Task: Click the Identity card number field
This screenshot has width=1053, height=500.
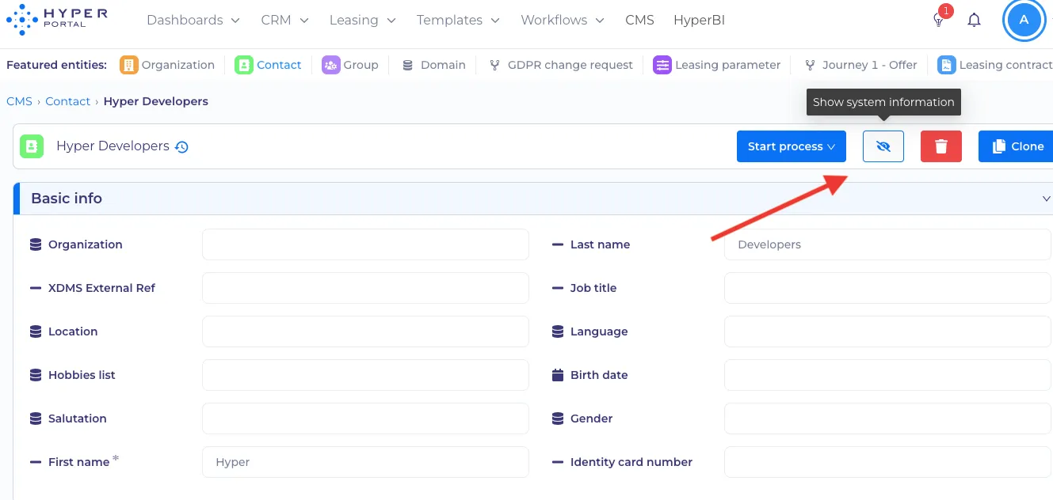Action: tap(887, 462)
